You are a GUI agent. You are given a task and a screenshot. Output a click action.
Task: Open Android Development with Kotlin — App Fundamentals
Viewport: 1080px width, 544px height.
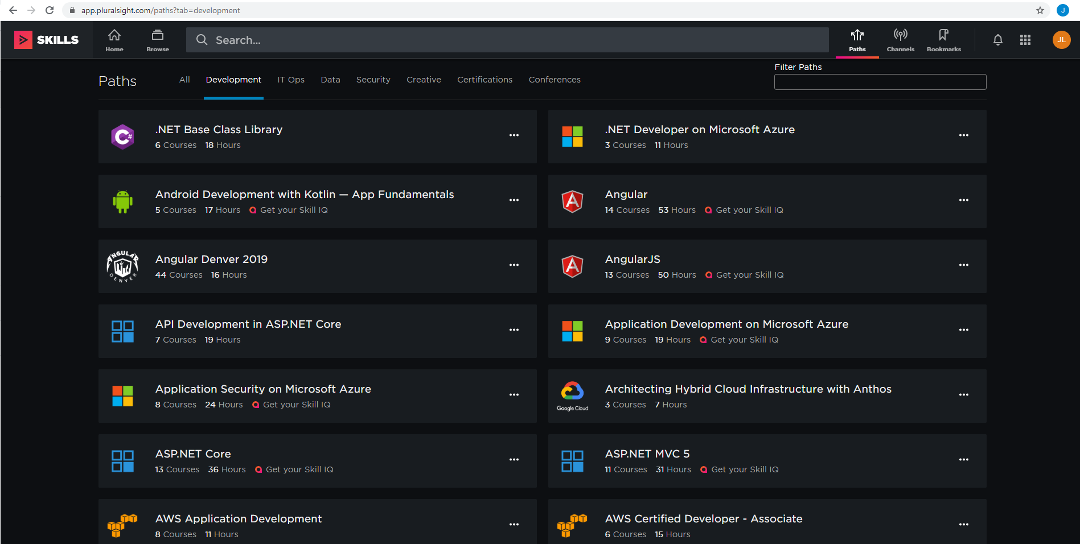point(305,195)
